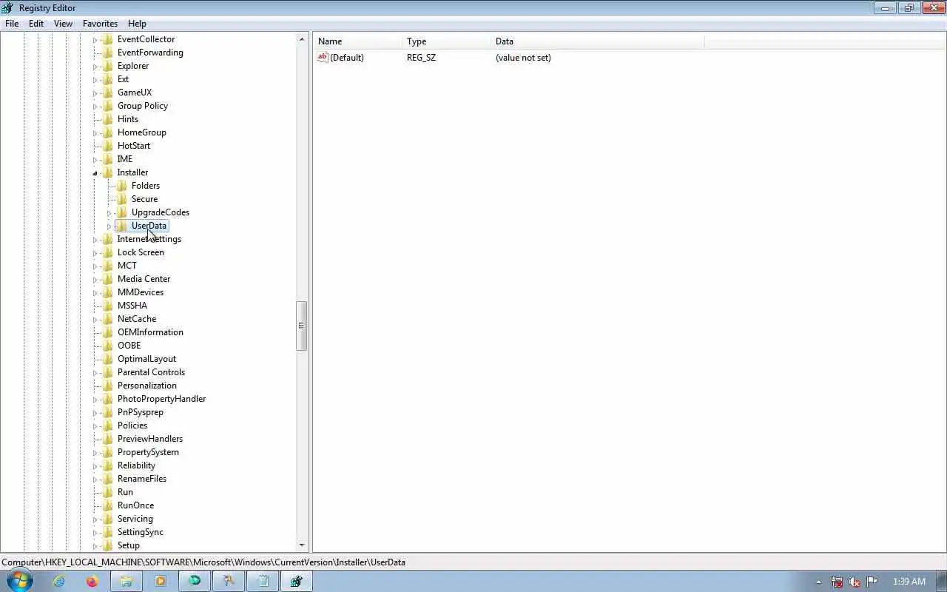
Task: Select the PnPSysprep key
Action: click(140, 412)
